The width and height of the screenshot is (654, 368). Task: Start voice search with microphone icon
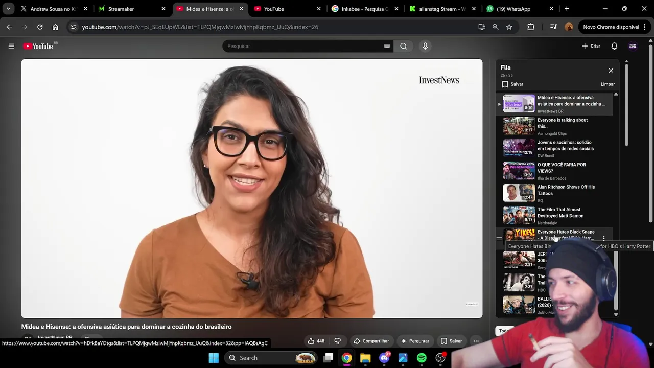[x=425, y=46]
